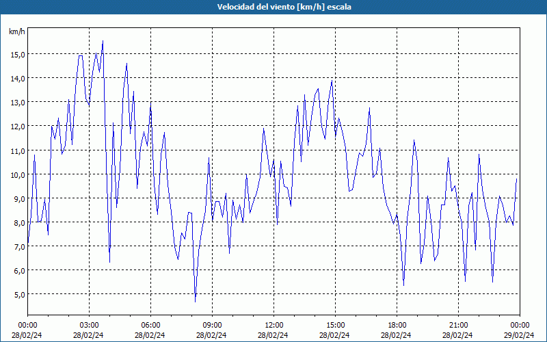This screenshot has width=547, height=342.
Task: Click the lowest wind dip below 5,0 near 08:00
Action: pos(196,302)
